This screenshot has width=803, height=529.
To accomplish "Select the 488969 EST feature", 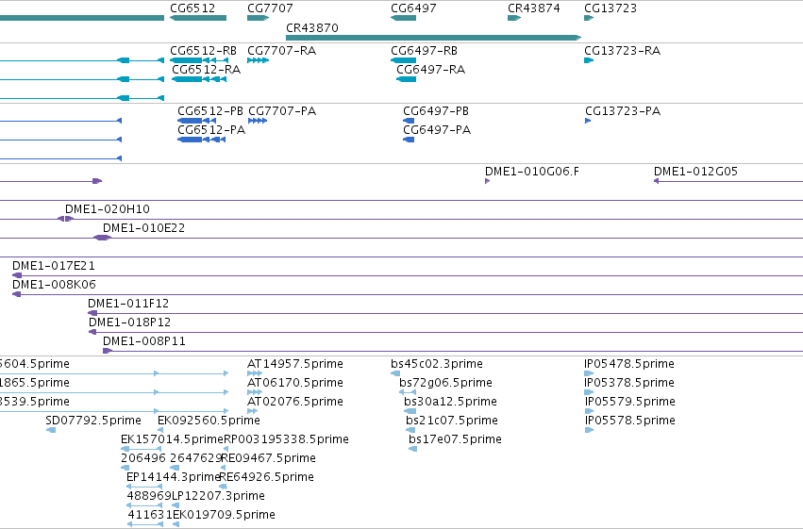I will (145, 506).
